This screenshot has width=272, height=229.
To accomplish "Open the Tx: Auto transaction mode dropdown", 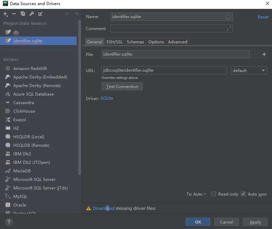I will 196,194.
